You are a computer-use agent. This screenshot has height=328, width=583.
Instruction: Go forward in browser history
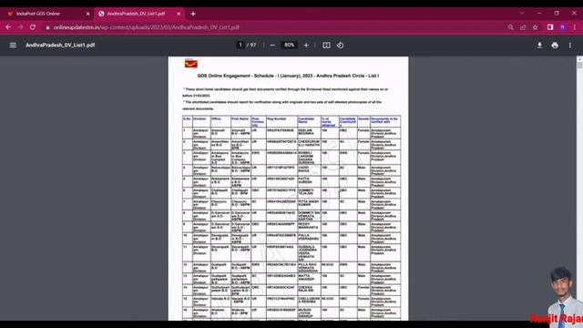coord(20,27)
